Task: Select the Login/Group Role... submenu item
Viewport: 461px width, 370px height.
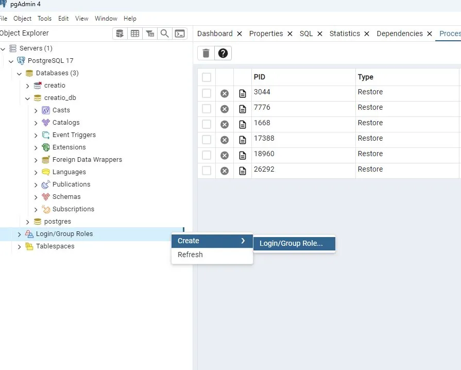Action: tap(294, 244)
